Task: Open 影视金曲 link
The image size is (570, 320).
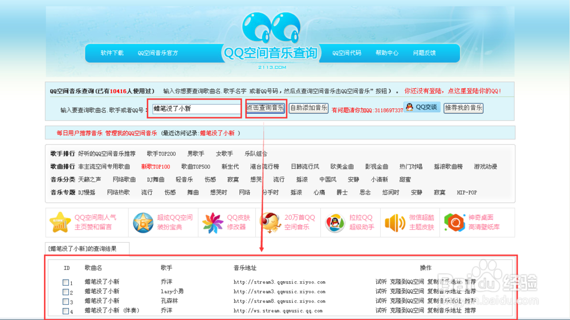Action: click(377, 167)
